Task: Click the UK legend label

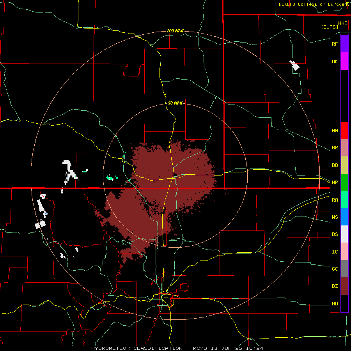Action: point(335,61)
